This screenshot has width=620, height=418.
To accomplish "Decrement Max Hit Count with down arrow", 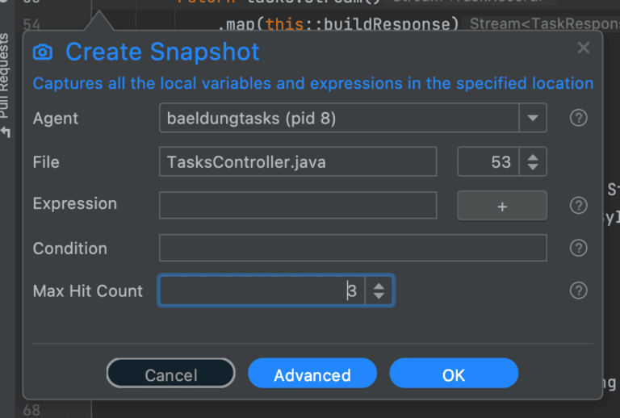I will point(379,297).
